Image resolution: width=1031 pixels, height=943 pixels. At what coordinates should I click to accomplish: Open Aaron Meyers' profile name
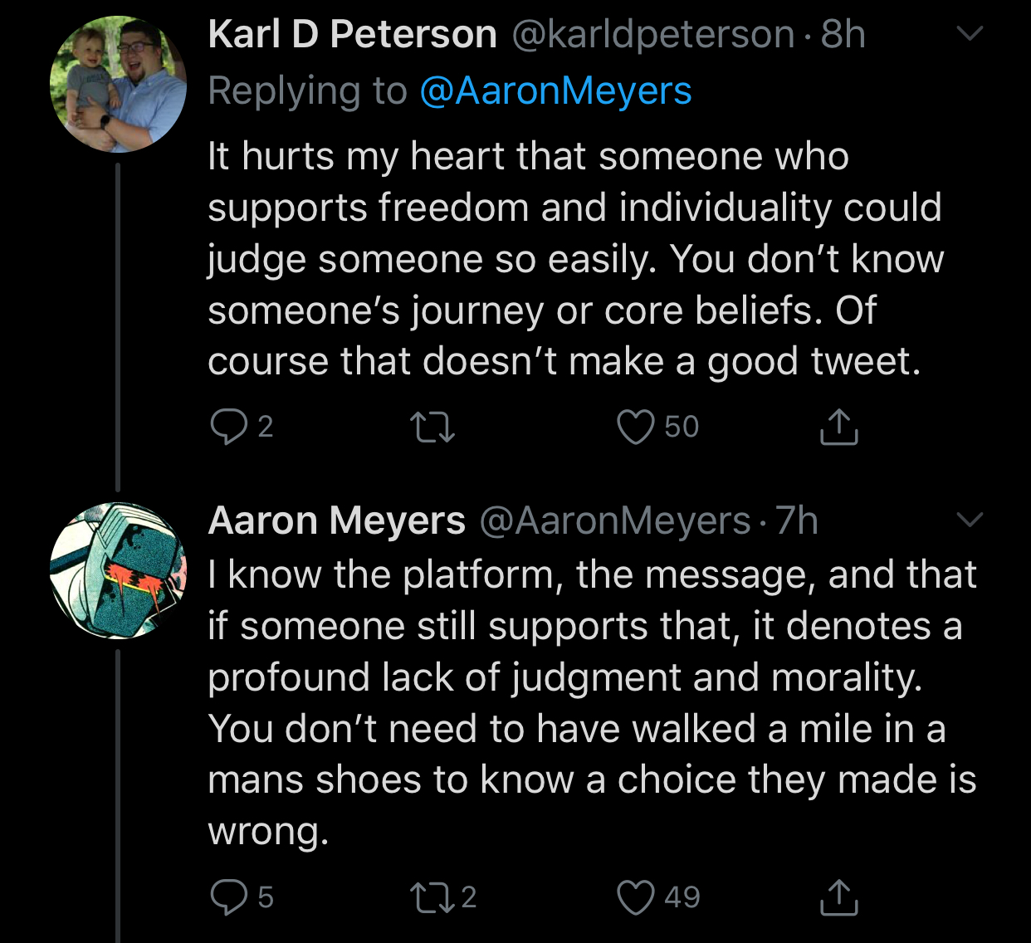336,521
